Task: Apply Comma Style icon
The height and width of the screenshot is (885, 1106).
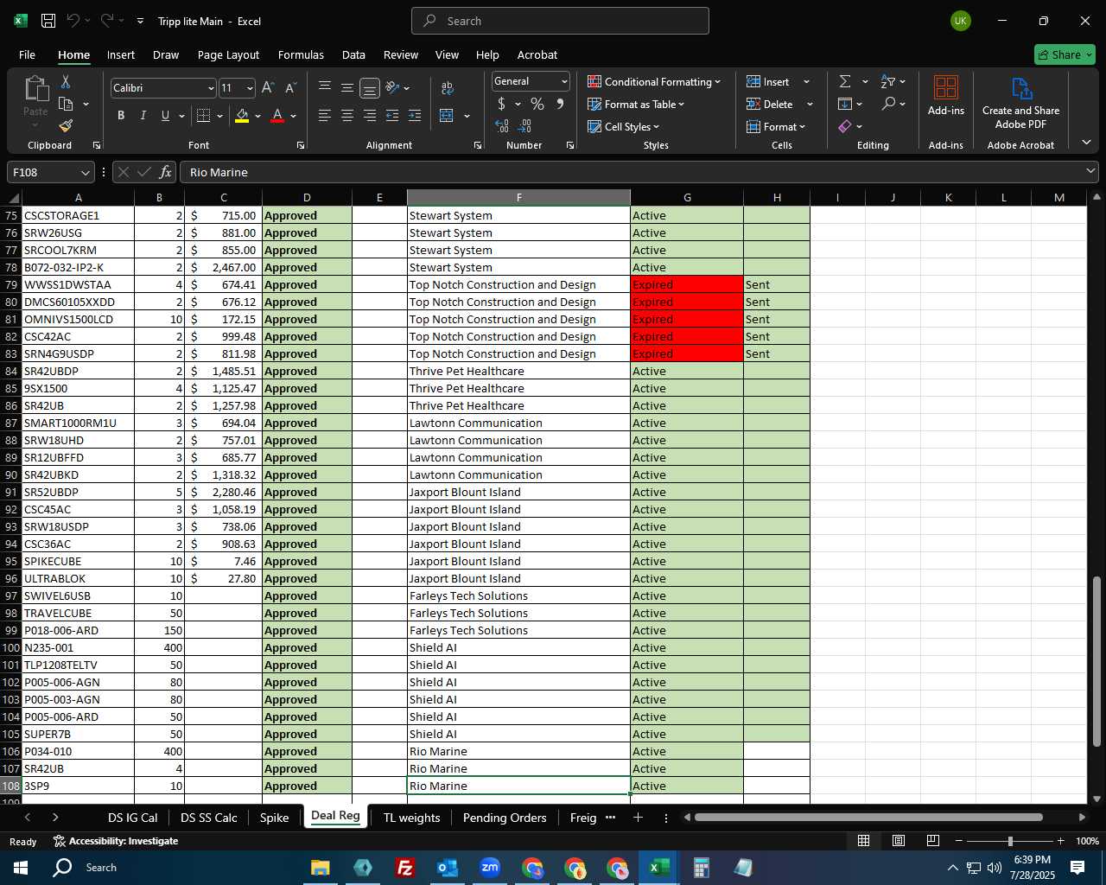Action: click(560, 104)
